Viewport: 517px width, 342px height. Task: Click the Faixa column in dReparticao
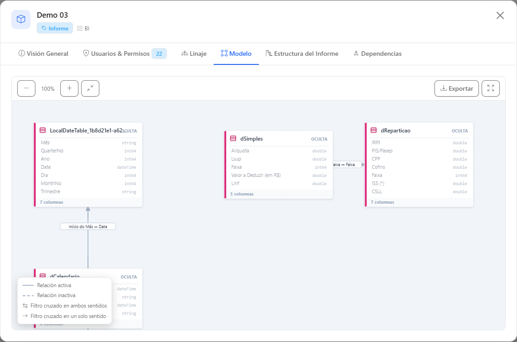[x=419, y=175]
